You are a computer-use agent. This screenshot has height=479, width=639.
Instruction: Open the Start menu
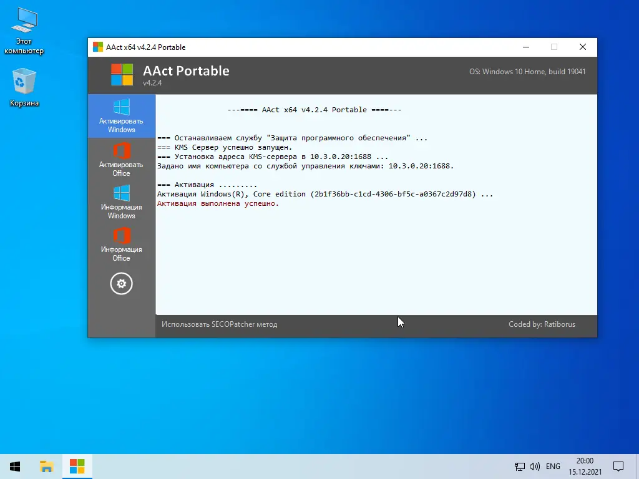pos(15,466)
